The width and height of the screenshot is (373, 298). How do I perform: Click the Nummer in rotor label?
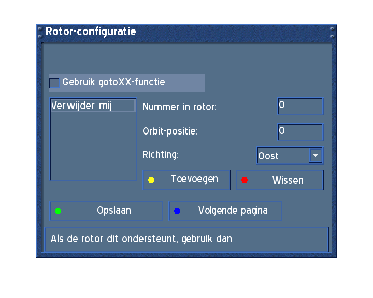click(x=179, y=107)
